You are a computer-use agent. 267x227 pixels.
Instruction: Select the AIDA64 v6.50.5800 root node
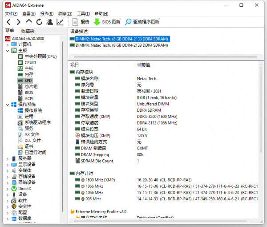pyautogui.click(x=24, y=39)
